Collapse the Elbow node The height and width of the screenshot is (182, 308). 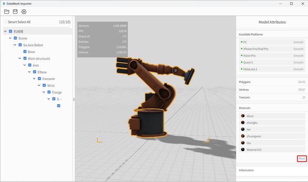coord(29,72)
